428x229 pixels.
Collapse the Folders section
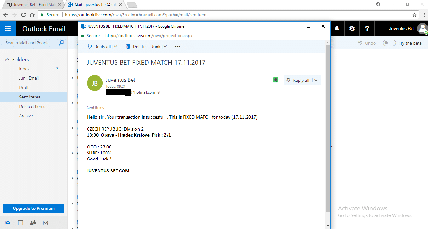(x=7, y=59)
